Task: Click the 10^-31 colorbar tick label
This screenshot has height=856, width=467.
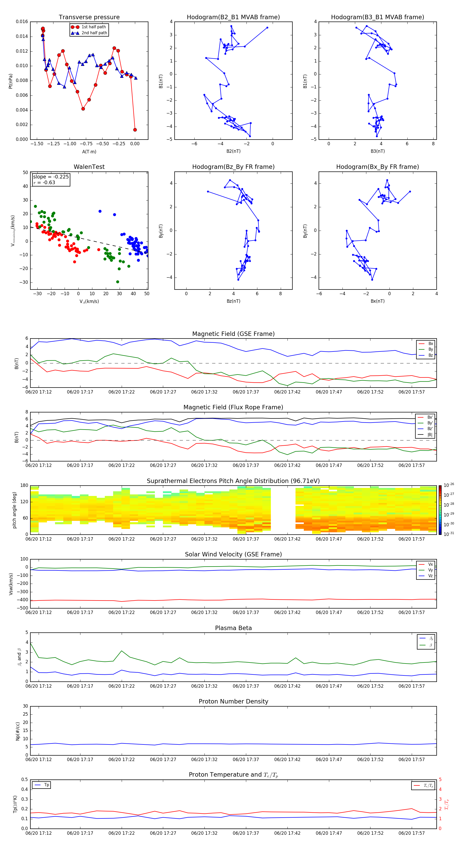Action: click(x=449, y=534)
